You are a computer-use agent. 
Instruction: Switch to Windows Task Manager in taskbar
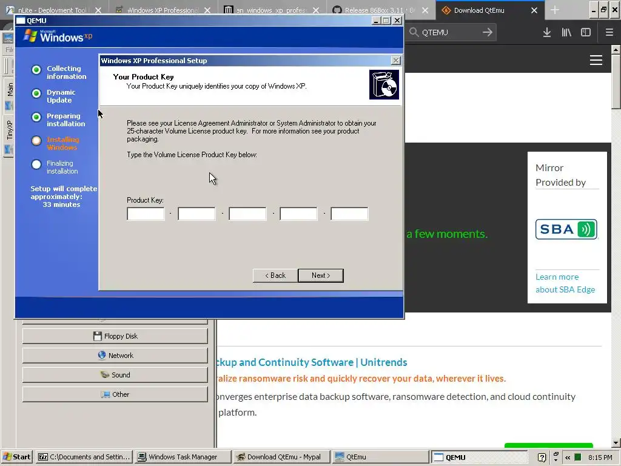pyautogui.click(x=183, y=457)
